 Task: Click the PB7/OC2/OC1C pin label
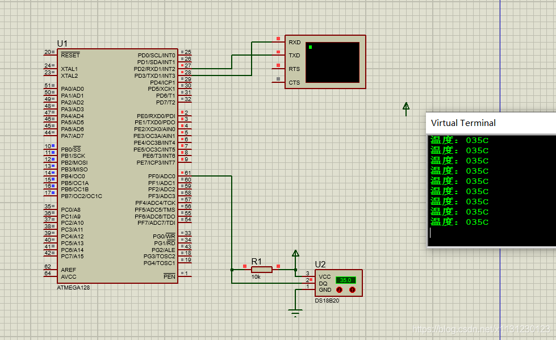(81, 196)
